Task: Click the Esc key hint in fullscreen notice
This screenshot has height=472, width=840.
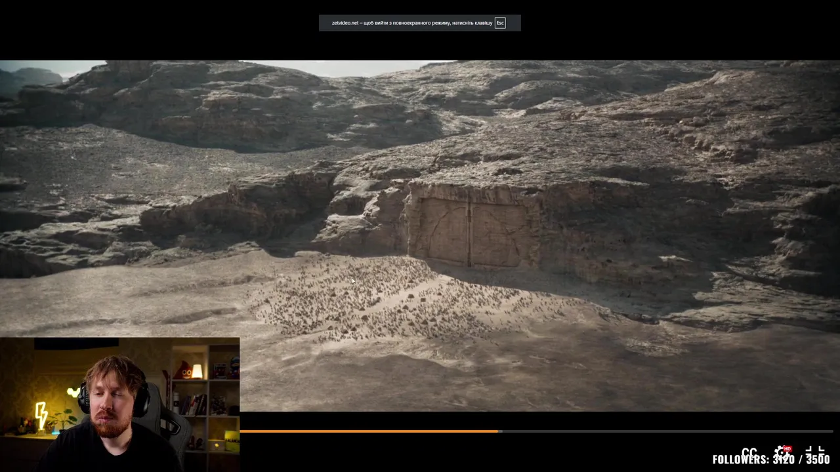Action: click(500, 23)
